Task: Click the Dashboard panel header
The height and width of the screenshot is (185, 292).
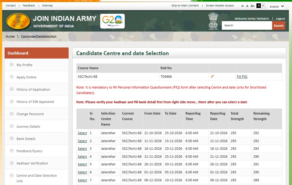Action: pyautogui.click(x=36, y=53)
